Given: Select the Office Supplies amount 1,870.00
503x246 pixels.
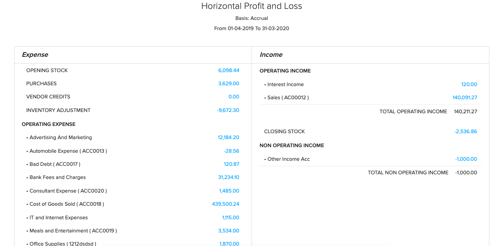Looking at the screenshot, I should [229, 243].
